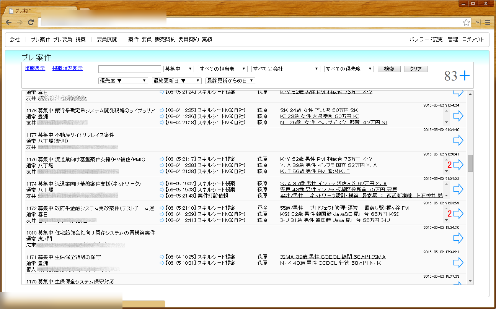
Task: Open the Chrome hamburger menu icon
Action: point(488,22)
